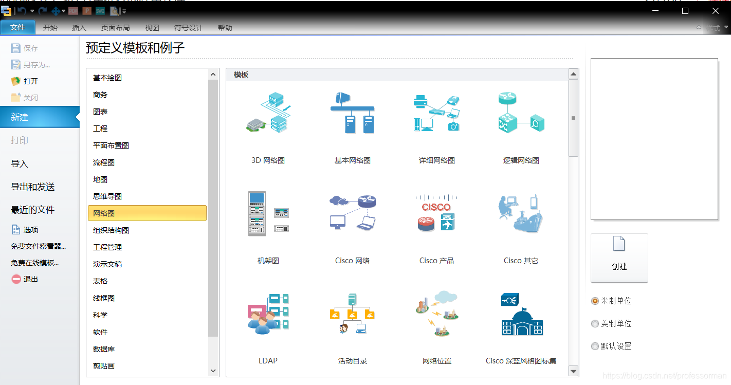Click 另存为 in the file menu
The image size is (731, 385).
pyautogui.click(x=30, y=65)
